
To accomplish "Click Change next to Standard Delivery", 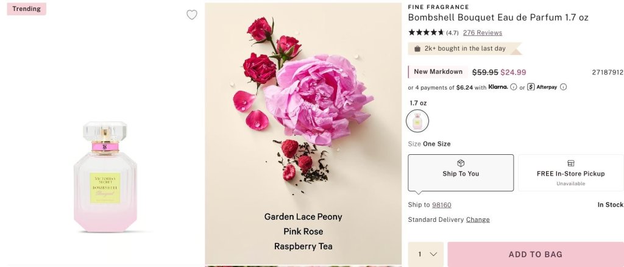I will pos(478,219).
